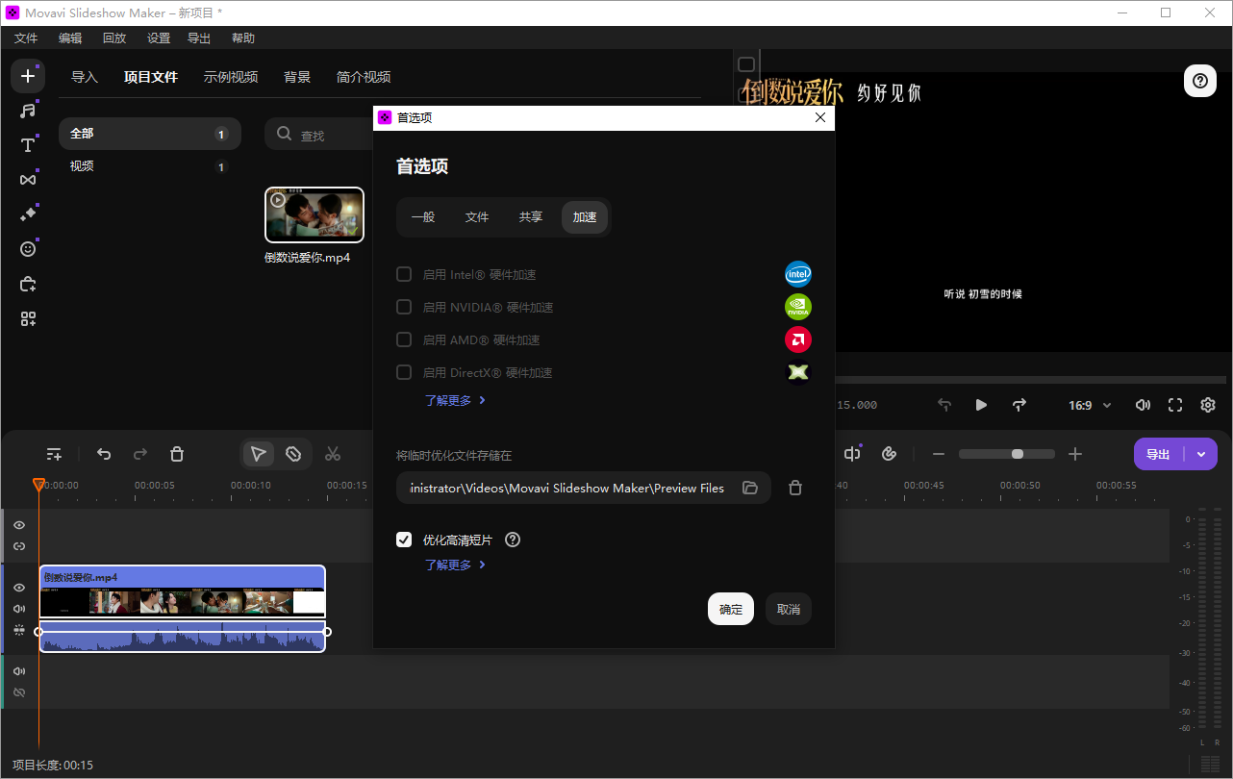Toggle 启用 Intel 硬件加速 checkbox
Viewport: 1233px width, 779px height.
point(404,274)
